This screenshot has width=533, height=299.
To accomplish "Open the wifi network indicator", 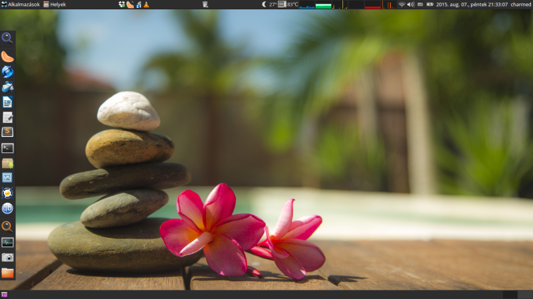I will coord(402,5).
